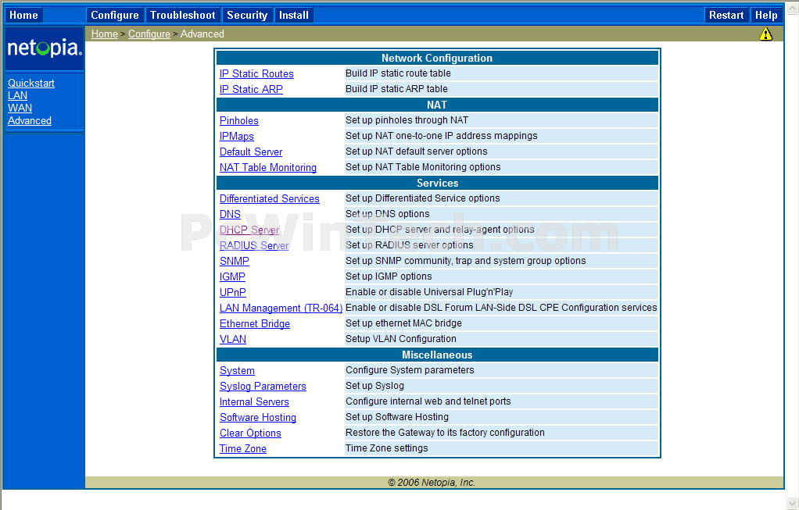
Task: Click 'Restore the Gateway to its factory configuration' text
Action: [445, 433]
